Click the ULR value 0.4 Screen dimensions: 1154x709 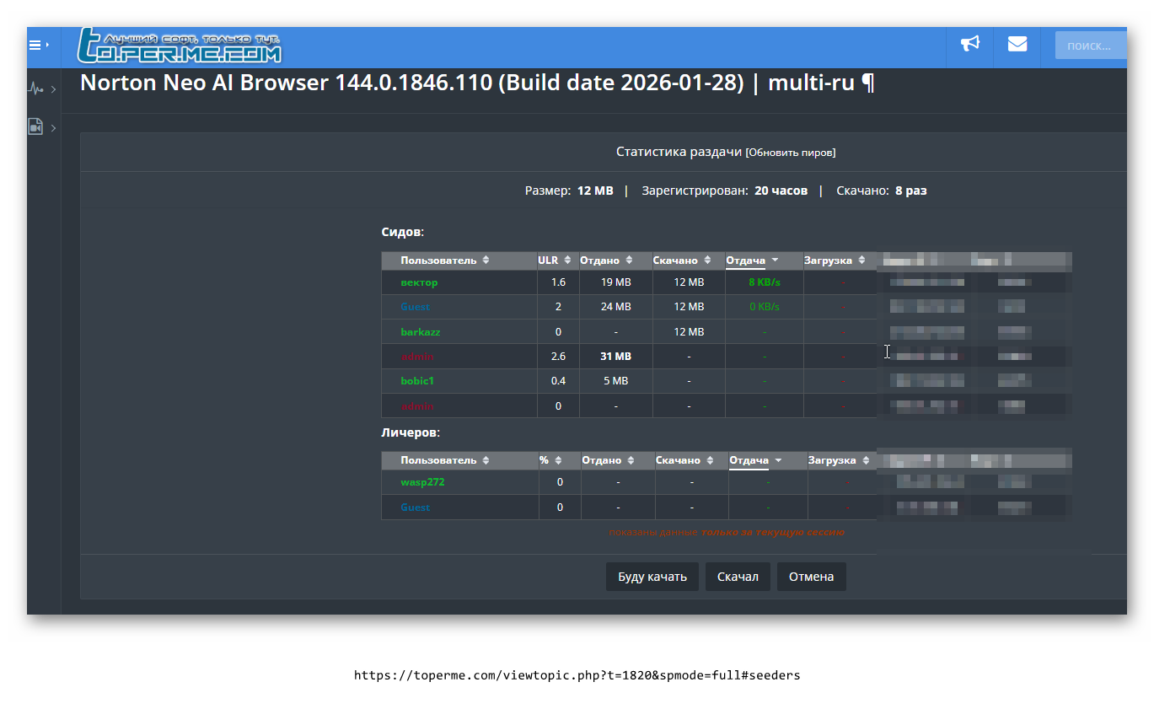pyautogui.click(x=558, y=381)
